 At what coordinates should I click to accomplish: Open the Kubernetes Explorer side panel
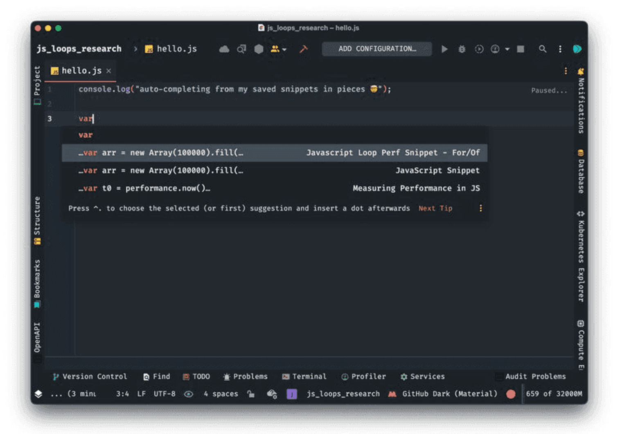(581, 257)
